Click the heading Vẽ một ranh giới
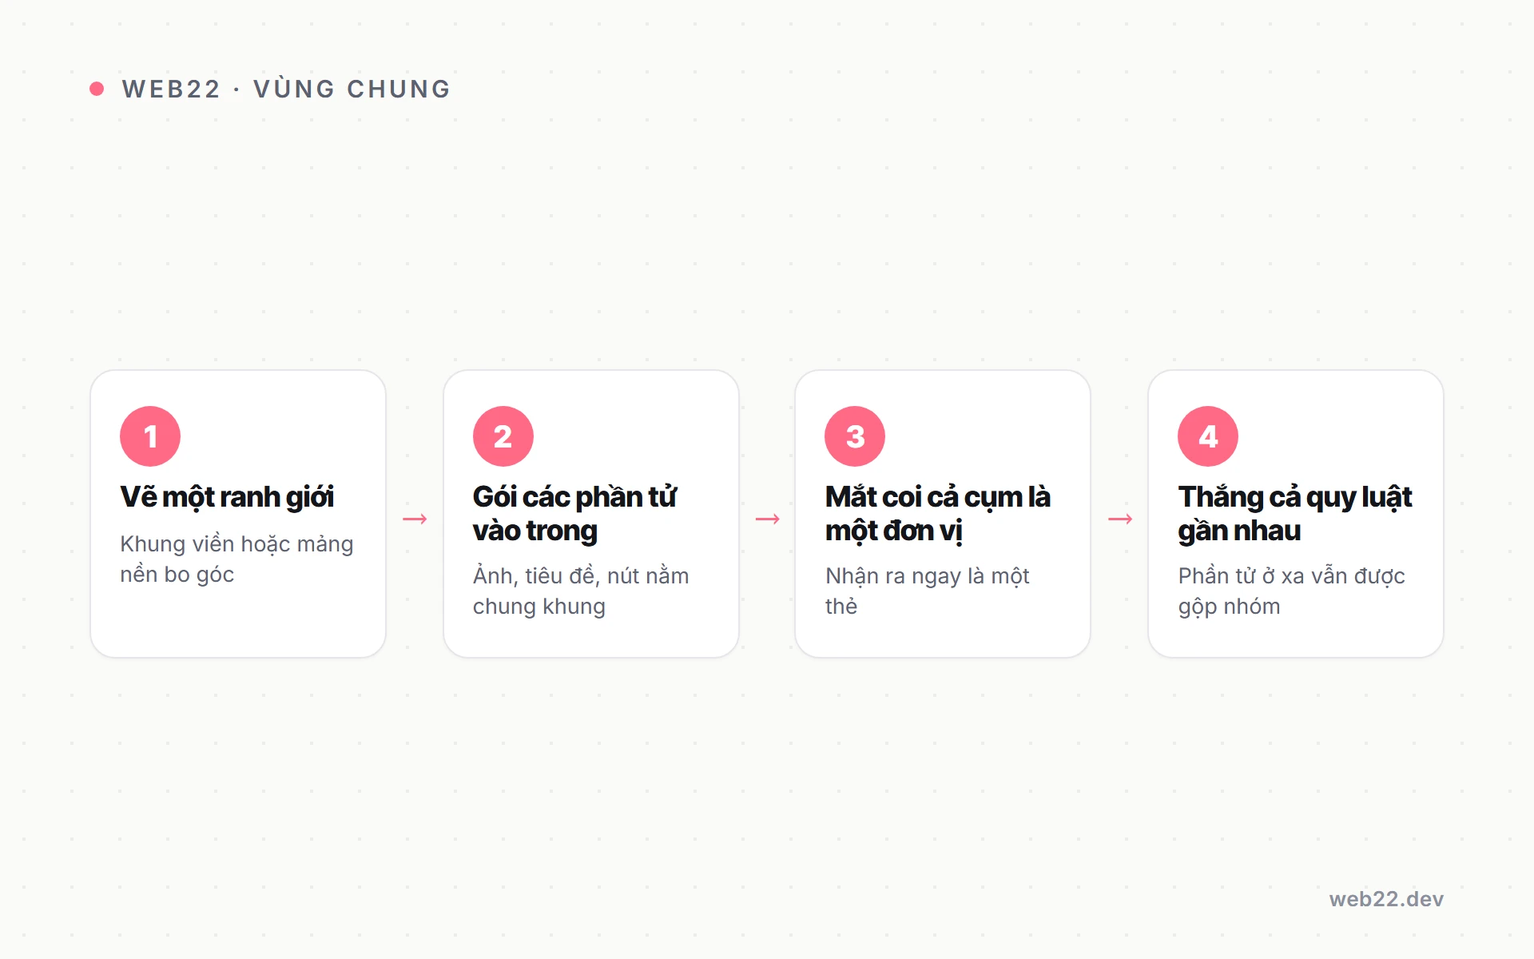The width and height of the screenshot is (1534, 959). 227,497
